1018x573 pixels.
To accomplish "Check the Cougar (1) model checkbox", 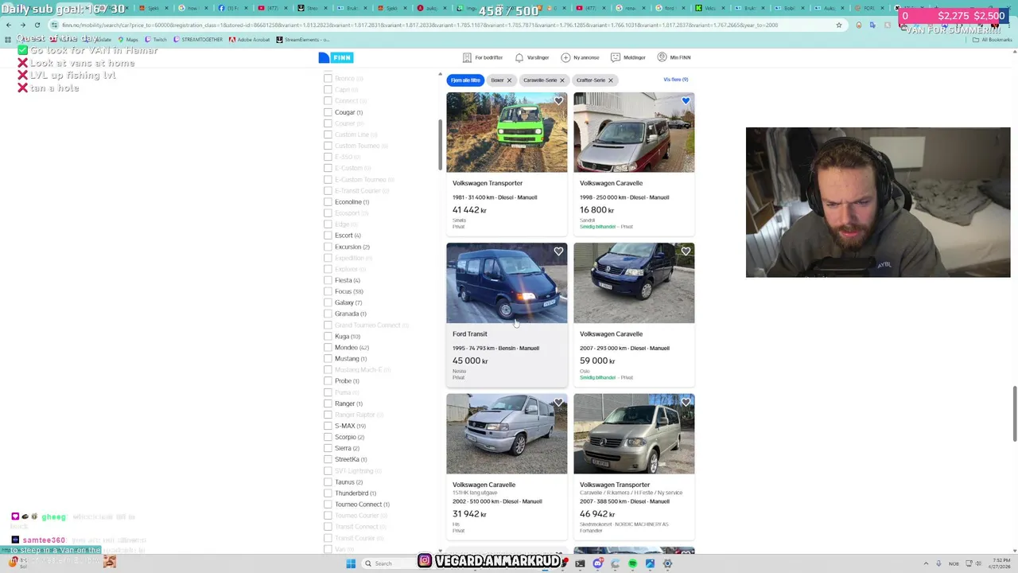I will coord(328,112).
